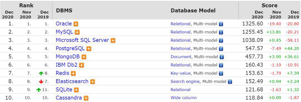This screenshot has width=301, height=102.
Task: Click the Relational link in SQLite row
Action: [x=180, y=90]
